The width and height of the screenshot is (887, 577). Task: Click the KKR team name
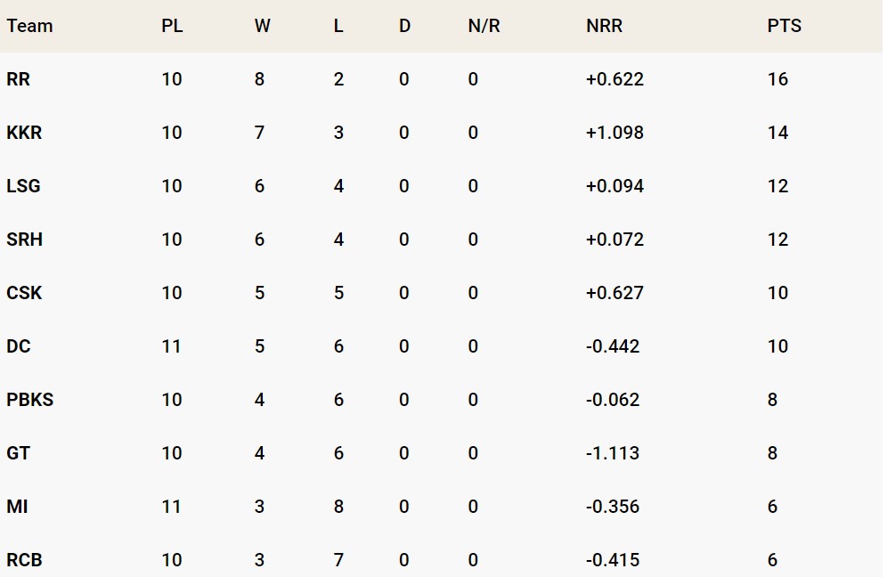pyautogui.click(x=24, y=133)
